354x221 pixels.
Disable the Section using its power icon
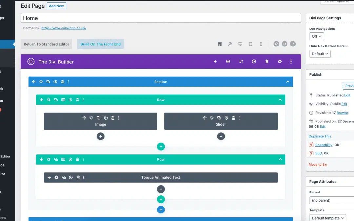click(x=55, y=82)
